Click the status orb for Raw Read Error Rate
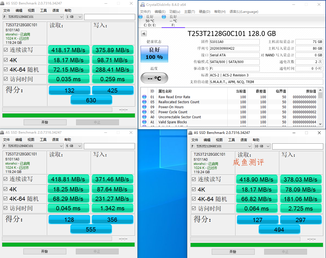The width and height of the screenshot is (326, 258). (x=144, y=97)
